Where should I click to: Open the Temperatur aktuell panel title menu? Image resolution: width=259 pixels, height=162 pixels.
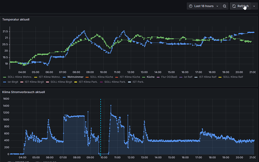[x=16, y=19]
